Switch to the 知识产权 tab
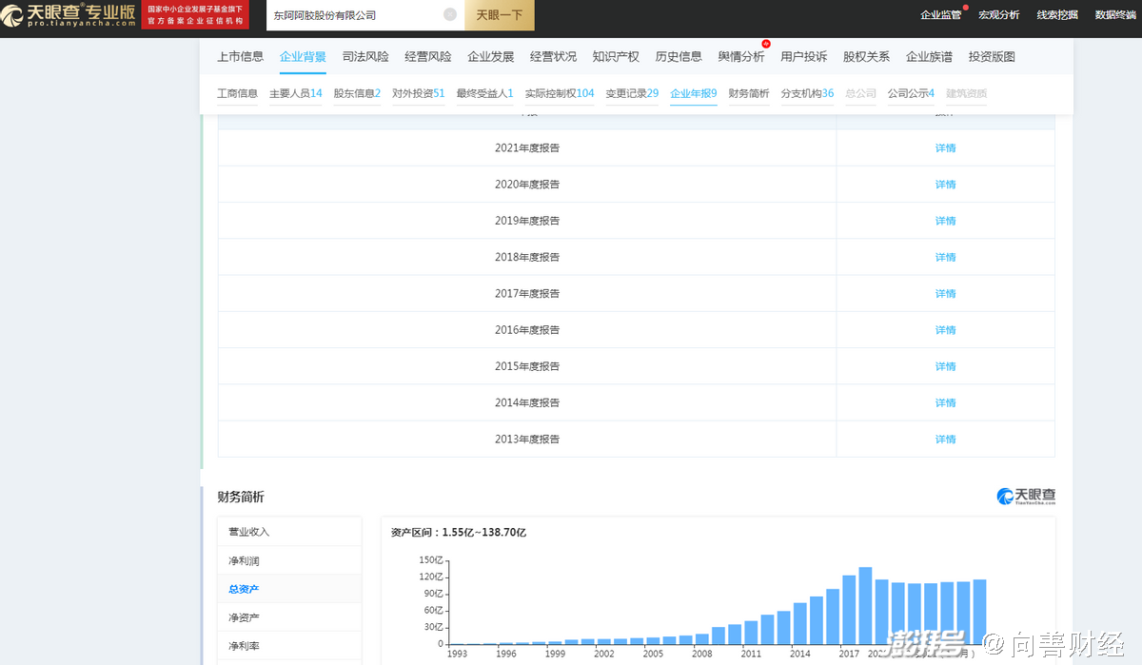 pos(616,56)
